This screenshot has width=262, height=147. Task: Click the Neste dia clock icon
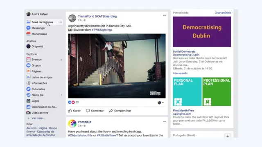tap(28, 95)
